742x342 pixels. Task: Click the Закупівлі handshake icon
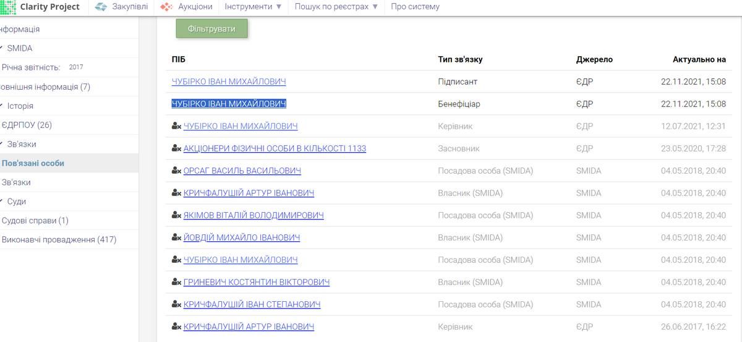[101, 7]
